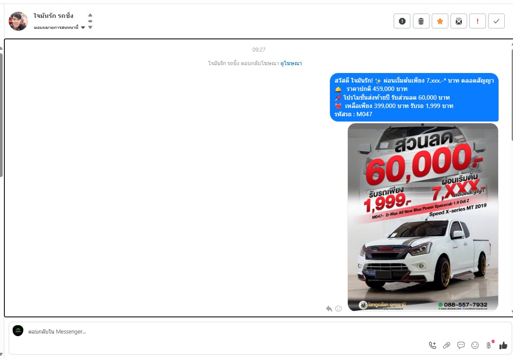The height and width of the screenshot is (358, 513).
Task: Reply to the car promo image message
Action: pos(329,309)
